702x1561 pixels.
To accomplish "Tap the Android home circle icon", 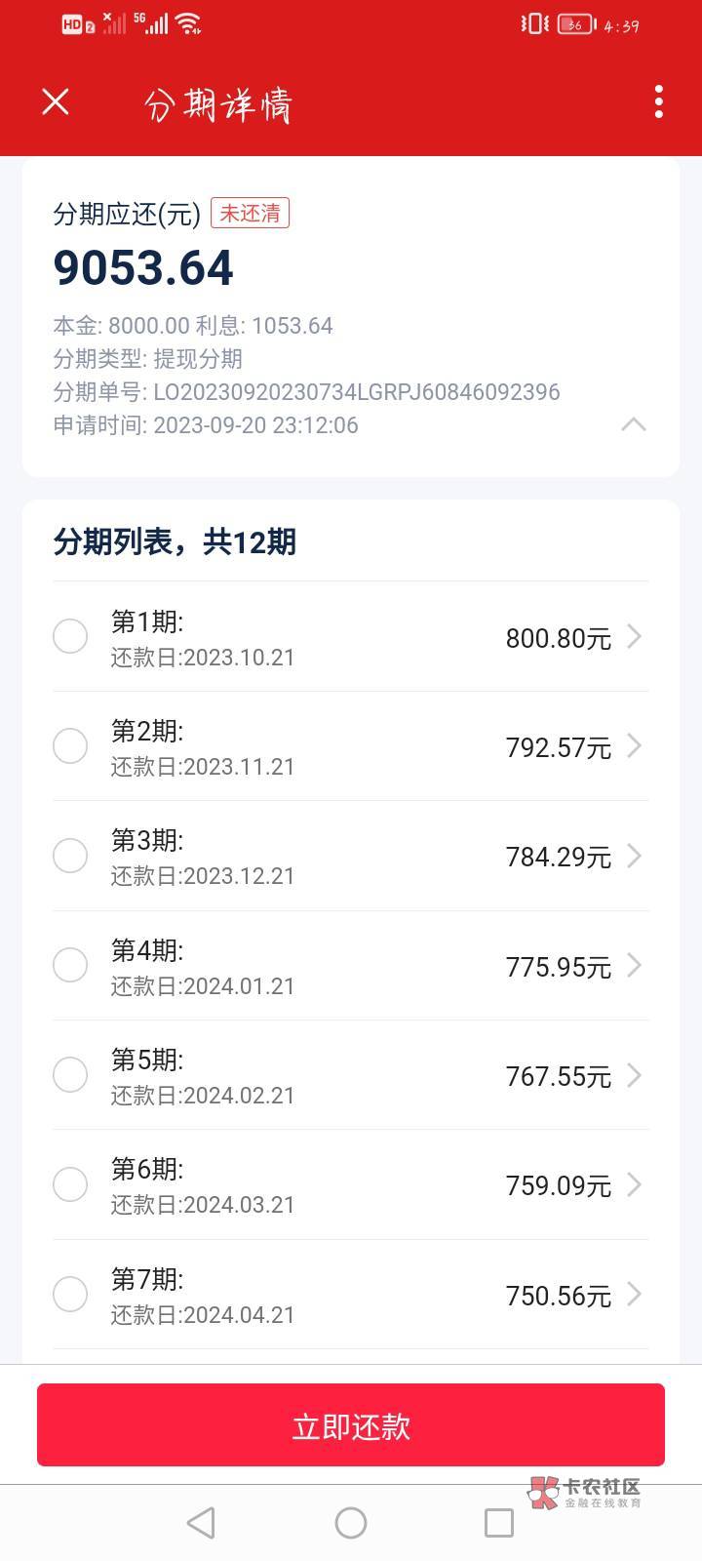I will click(351, 1522).
